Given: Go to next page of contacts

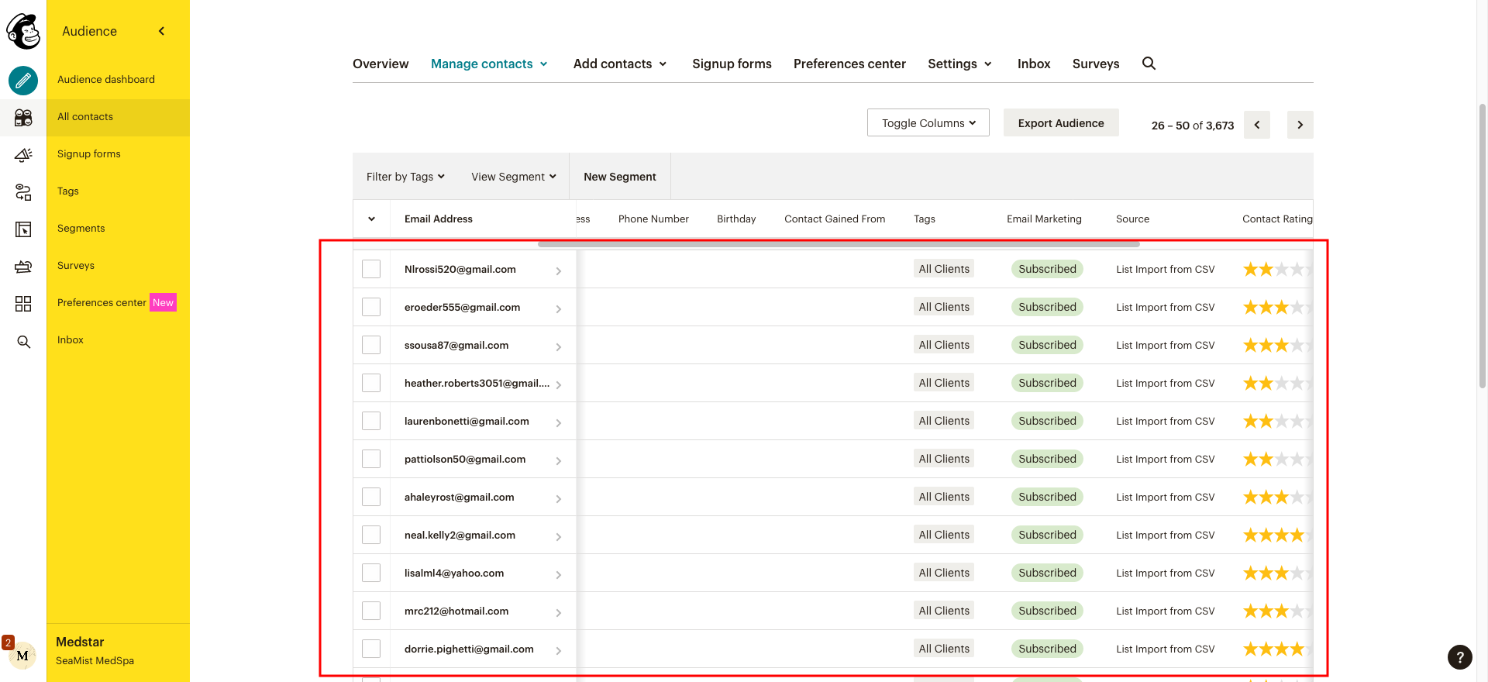Looking at the screenshot, I should click(x=1300, y=125).
